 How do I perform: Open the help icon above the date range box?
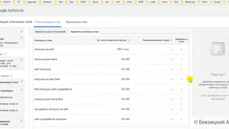tap(5, 54)
